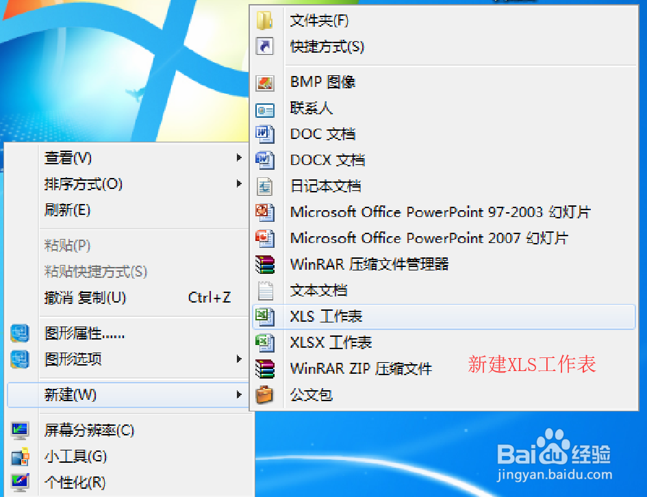Click the monitor icon beside 屏幕分辨率(C)
Image resolution: width=647 pixels, height=497 pixels.
(20, 431)
